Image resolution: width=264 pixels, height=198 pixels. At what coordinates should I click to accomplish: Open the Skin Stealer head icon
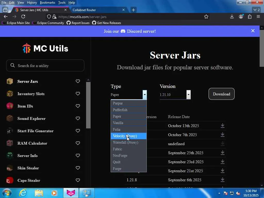(x=10, y=168)
